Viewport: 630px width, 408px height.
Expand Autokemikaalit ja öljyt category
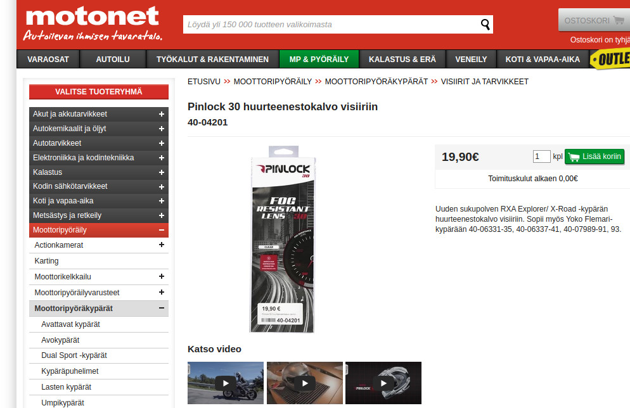(x=162, y=129)
